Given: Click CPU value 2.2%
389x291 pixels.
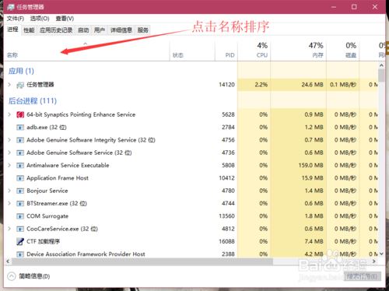Looking at the screenshot, I should 261,85.
